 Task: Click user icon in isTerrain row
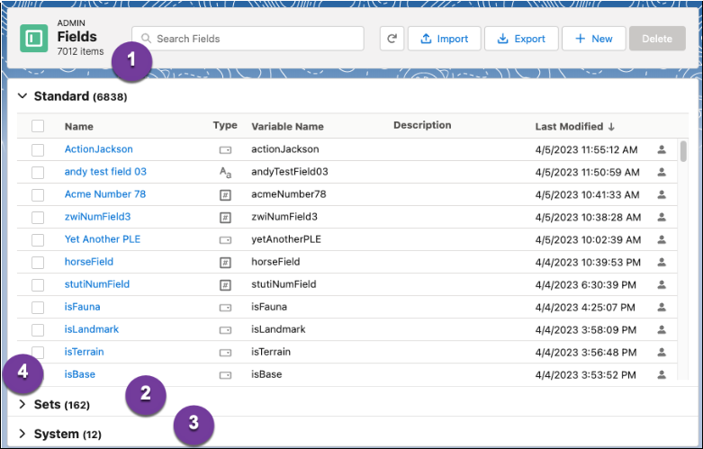coord(662,352)
